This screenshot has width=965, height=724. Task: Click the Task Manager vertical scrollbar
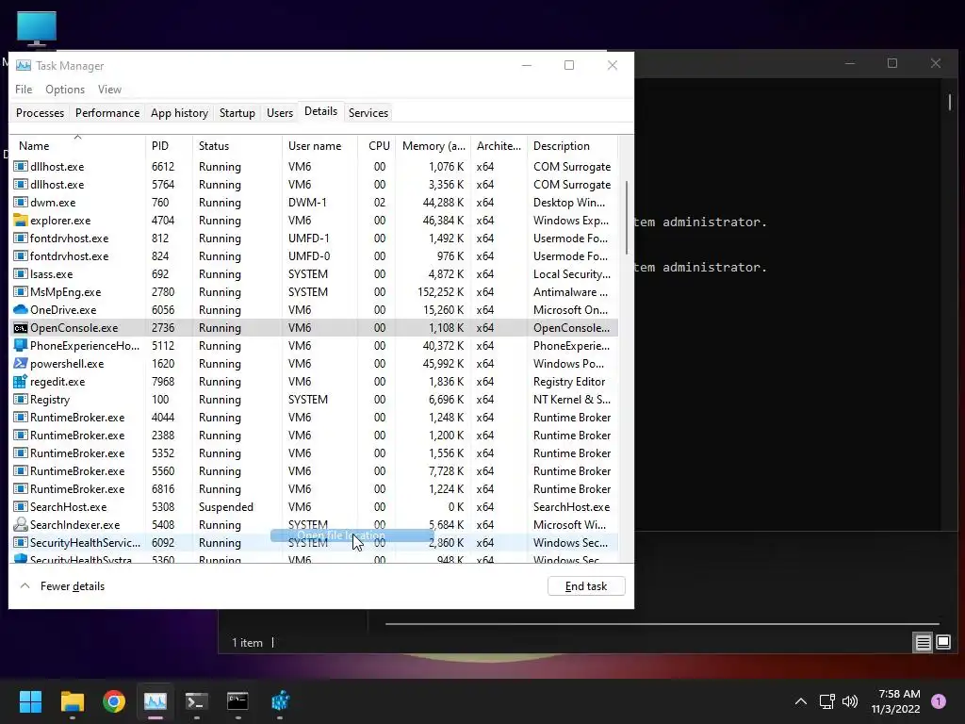click(x=627, y=218)
